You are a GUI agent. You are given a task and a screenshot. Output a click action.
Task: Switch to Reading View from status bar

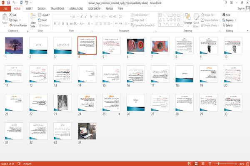[x=203, y=164]
